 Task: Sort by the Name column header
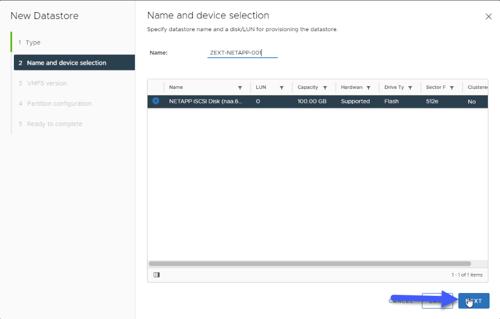[x=176, y=87]
